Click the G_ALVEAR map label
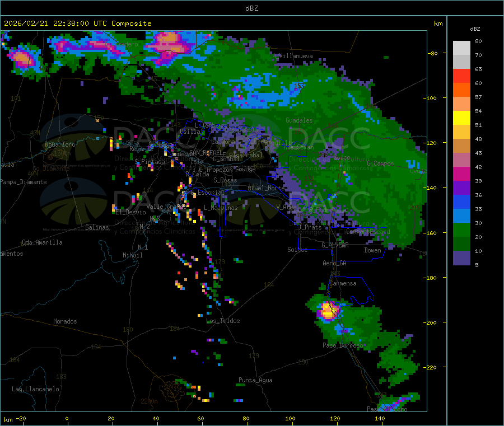Screen dimensions: 504x426 [x=335, y=245]
